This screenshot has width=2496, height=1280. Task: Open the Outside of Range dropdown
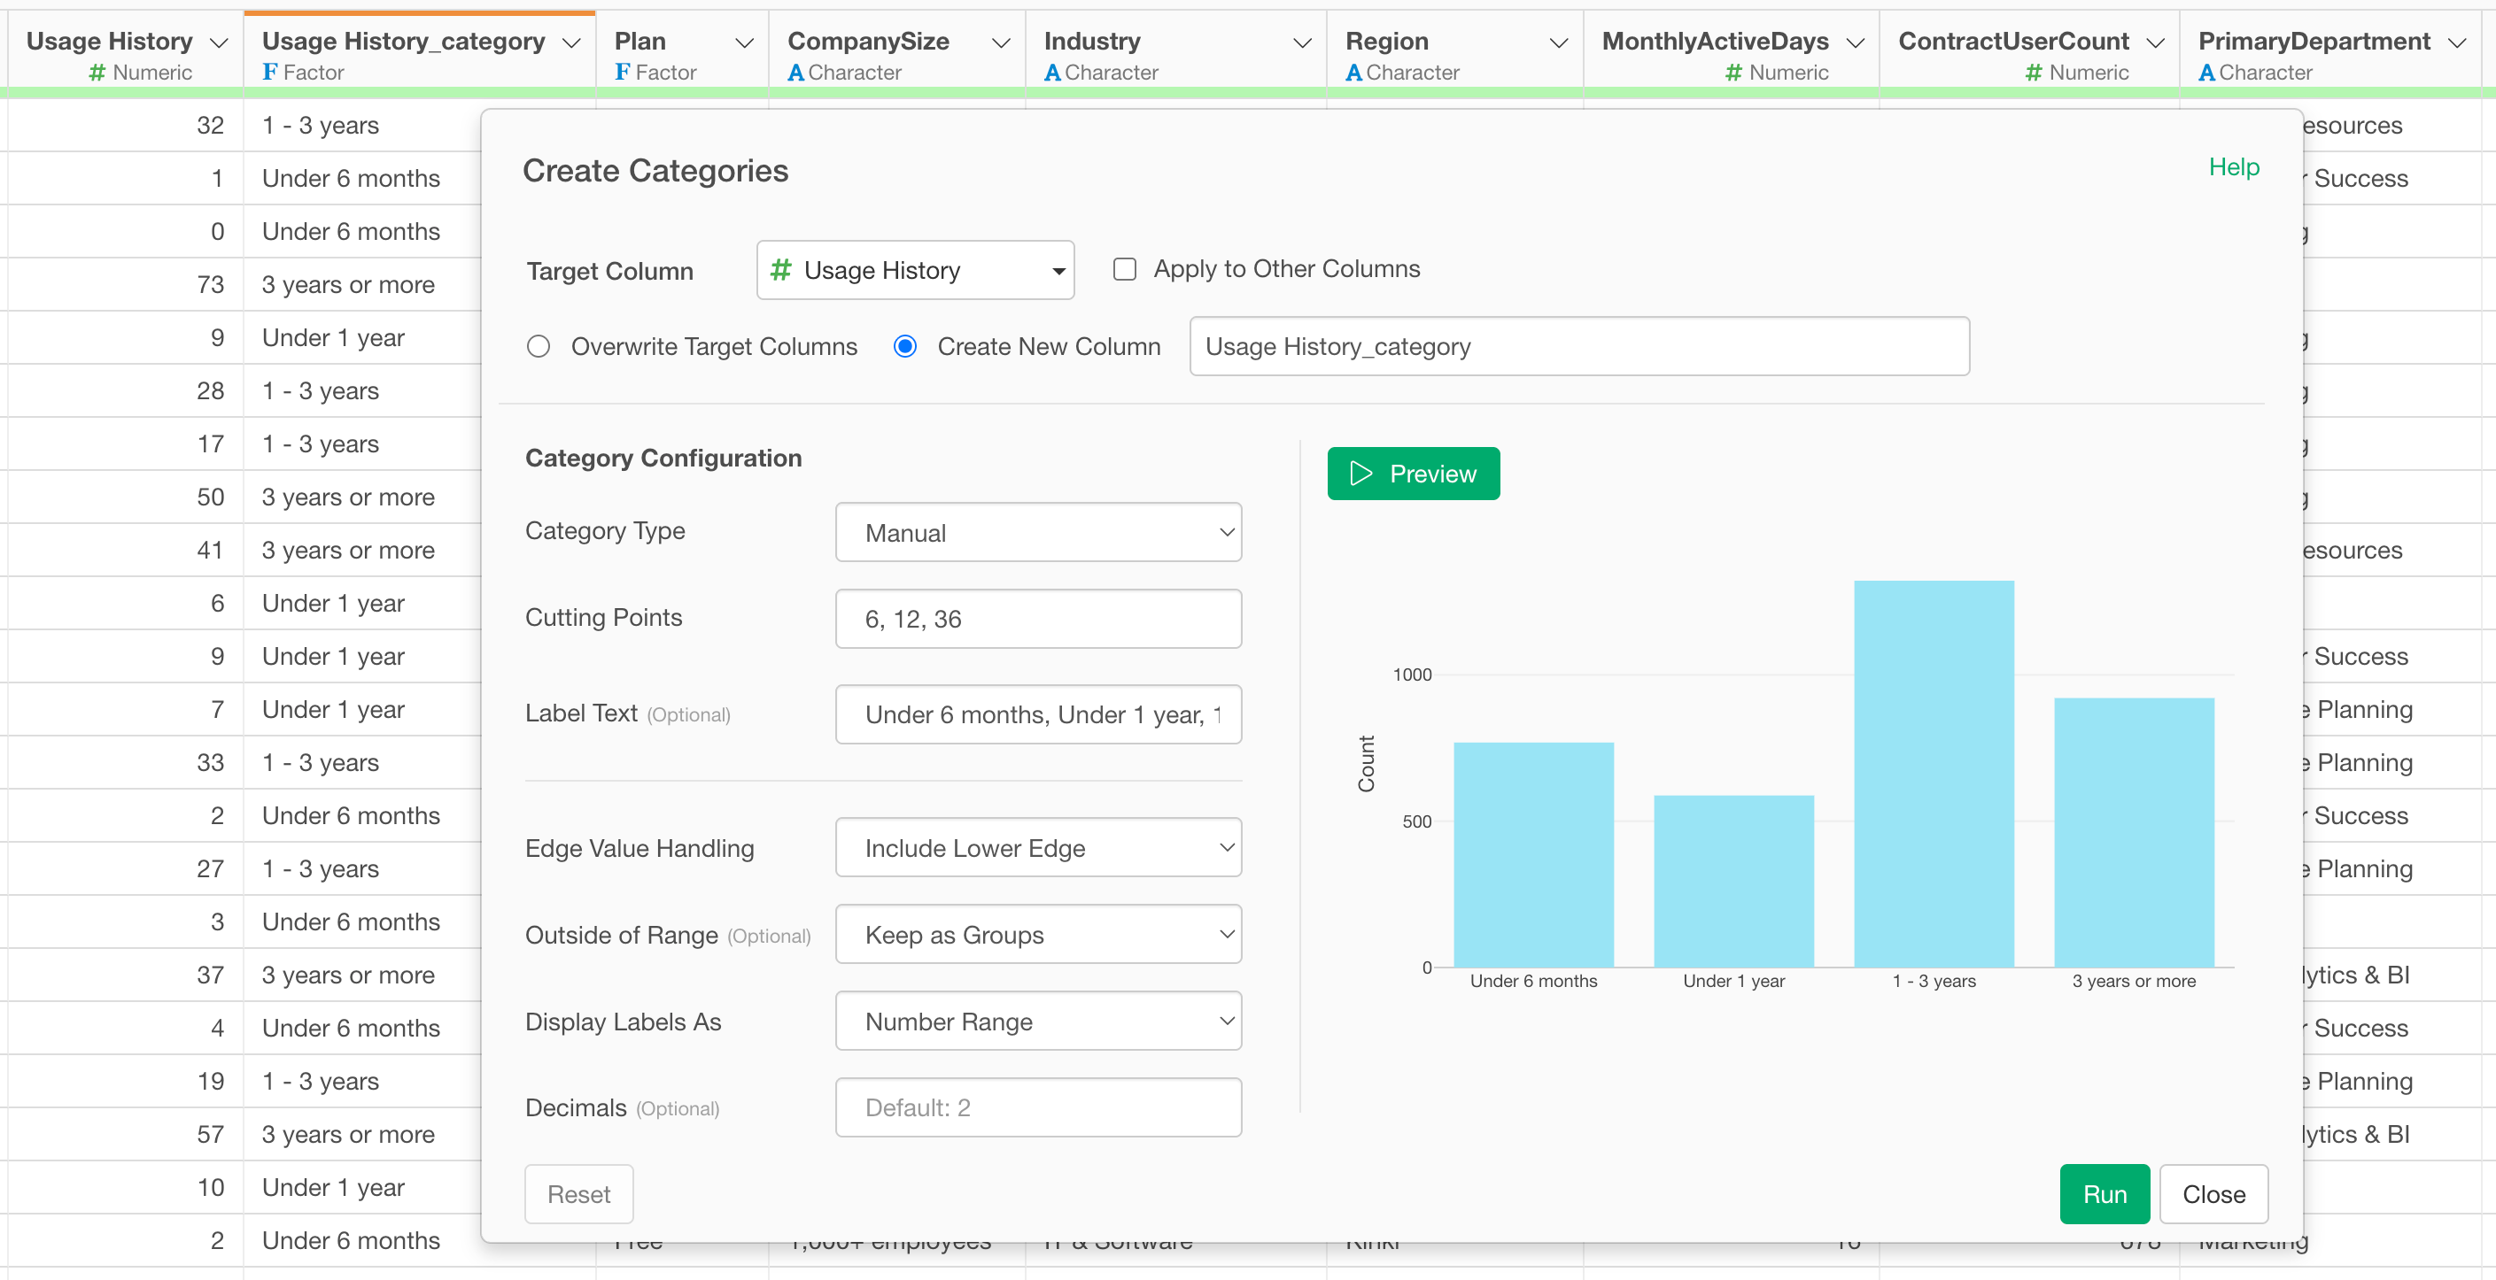coord(1038,935)
